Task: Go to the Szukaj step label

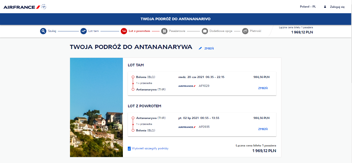Action: coord(52,31)
